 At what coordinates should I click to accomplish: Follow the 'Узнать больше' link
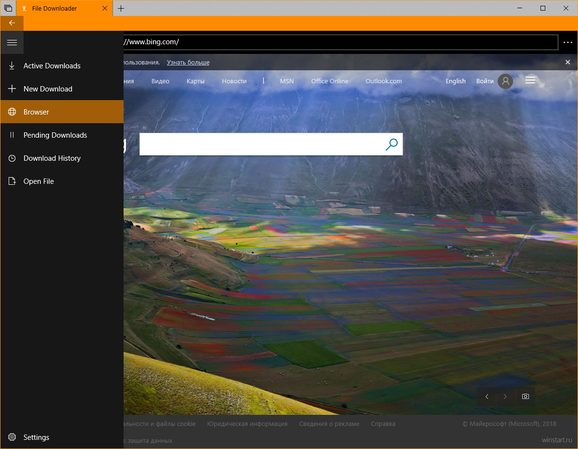pos(188,63)
